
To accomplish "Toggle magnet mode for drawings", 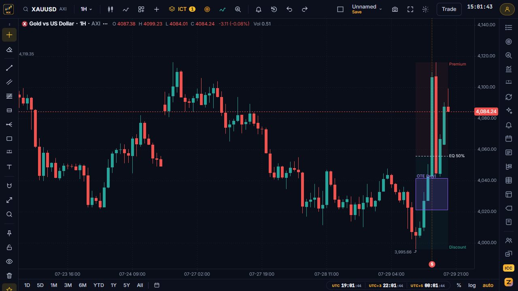I will point(9,186).
